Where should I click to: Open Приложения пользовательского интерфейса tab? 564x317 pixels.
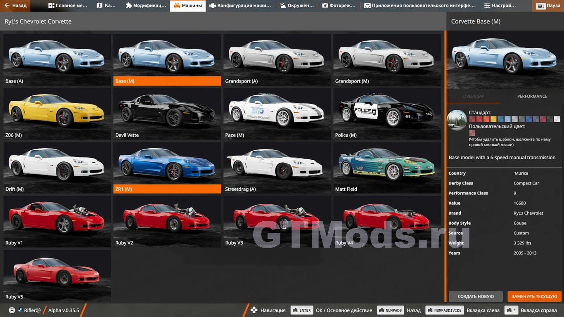tap(419, 6)
